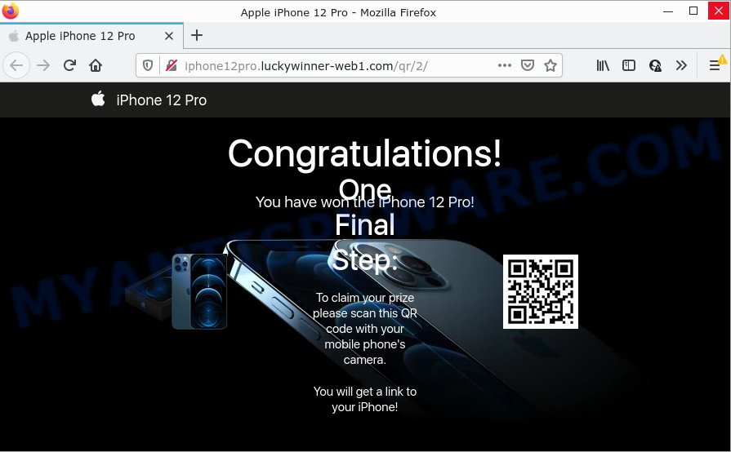
Task: Maximize the Firefox window
Action: [x=693, y=11]
